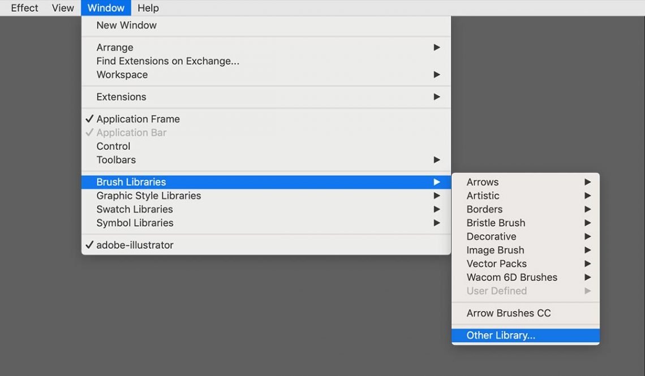This screenshot has height=376, width=645.
Task: Open the Help menu
Action: 148,8
